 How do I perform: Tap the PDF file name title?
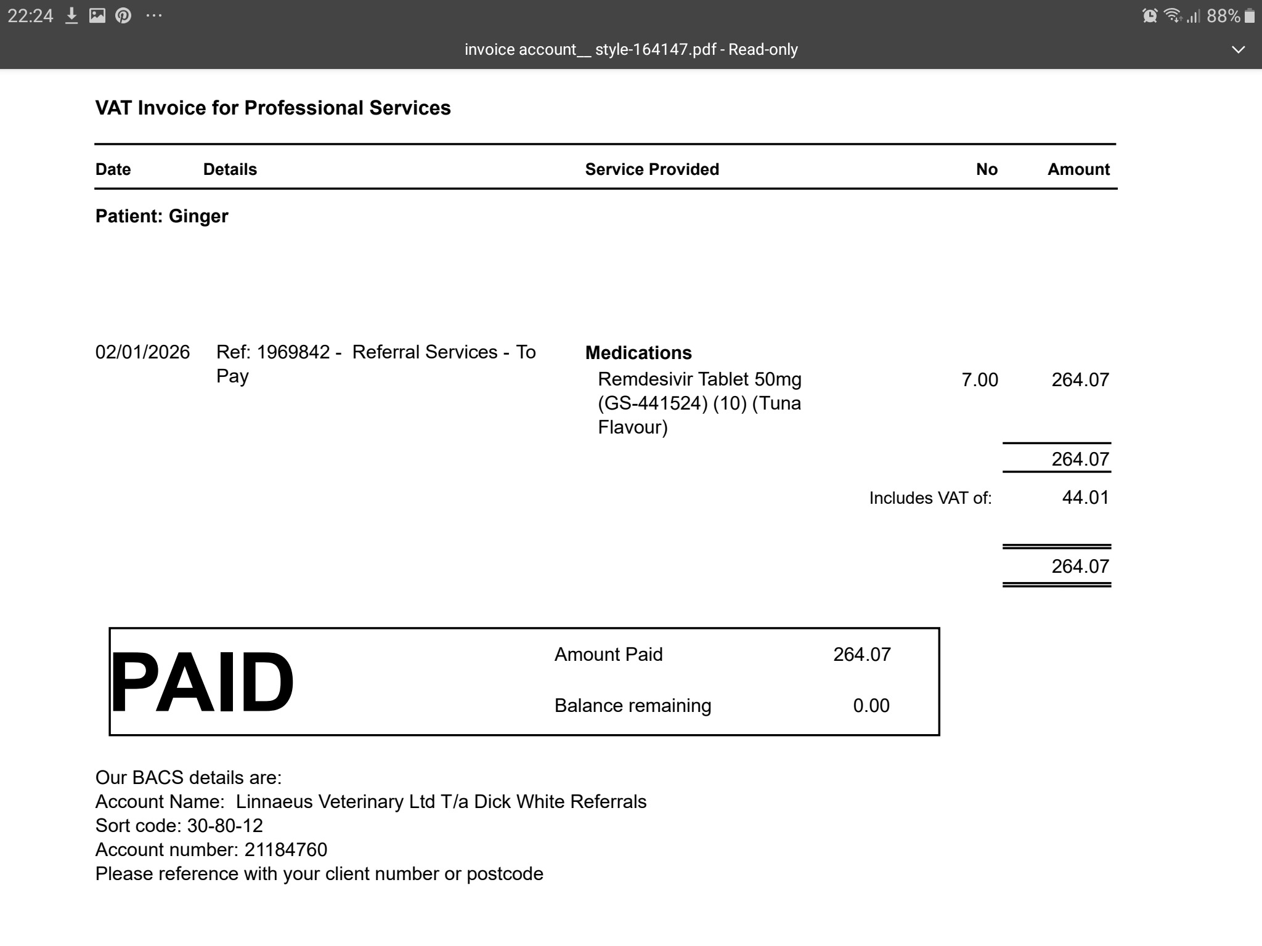point(630,50)
